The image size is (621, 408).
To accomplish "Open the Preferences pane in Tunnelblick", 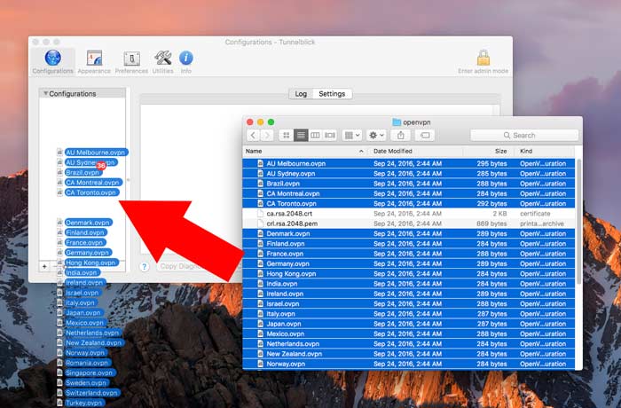I will click(131, 61).
